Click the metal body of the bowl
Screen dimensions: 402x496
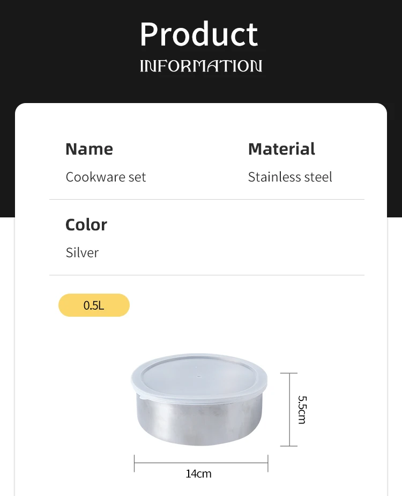pyautogui.click(x=199, y=424)
